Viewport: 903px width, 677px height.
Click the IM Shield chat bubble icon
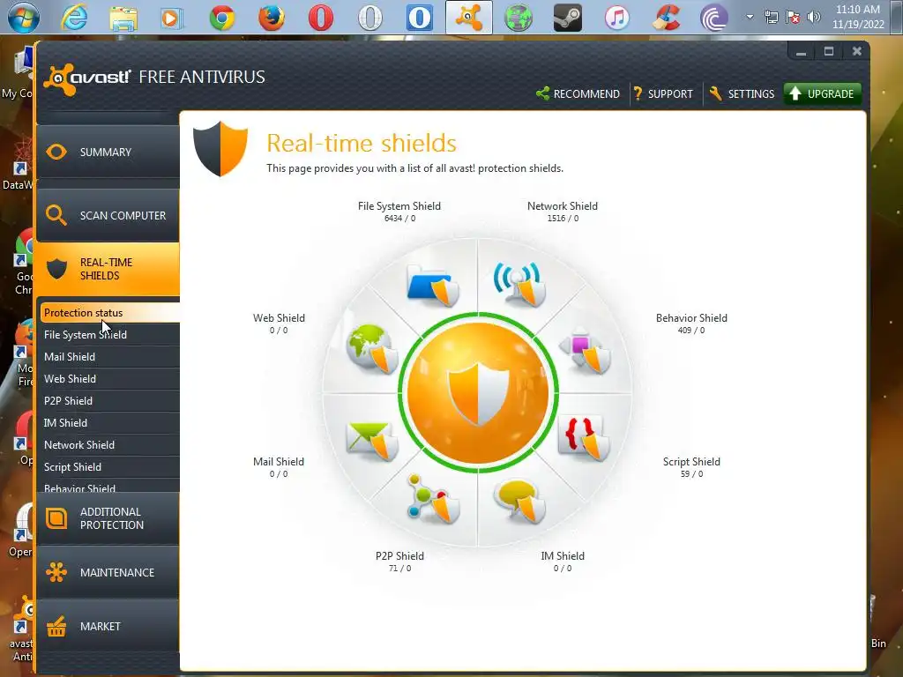tap(520, 502)
